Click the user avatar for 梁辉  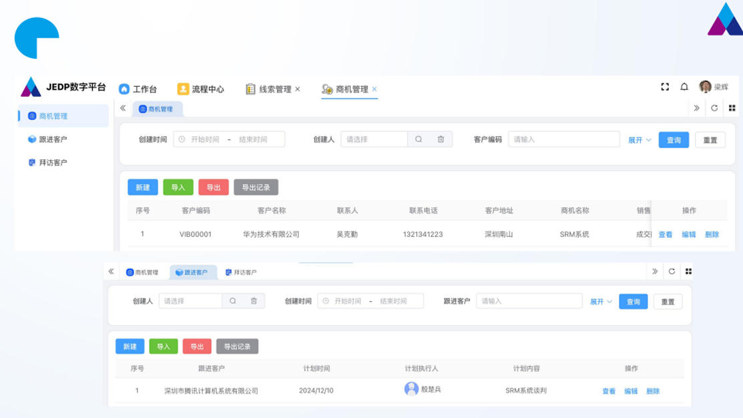705,87
